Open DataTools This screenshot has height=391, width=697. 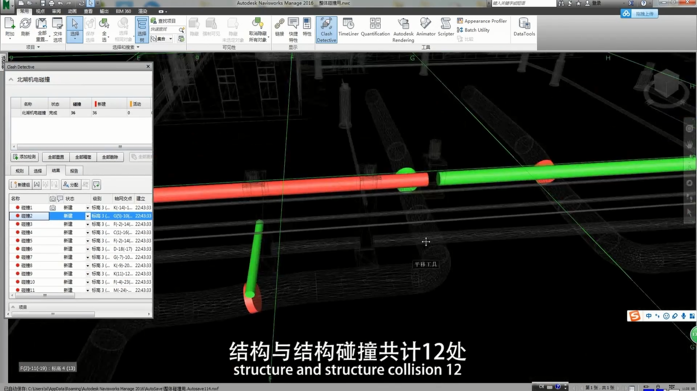click(x=524, y=27)
